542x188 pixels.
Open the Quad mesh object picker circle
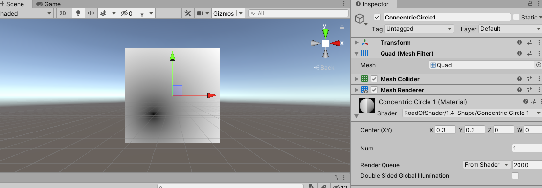(538, 65)
